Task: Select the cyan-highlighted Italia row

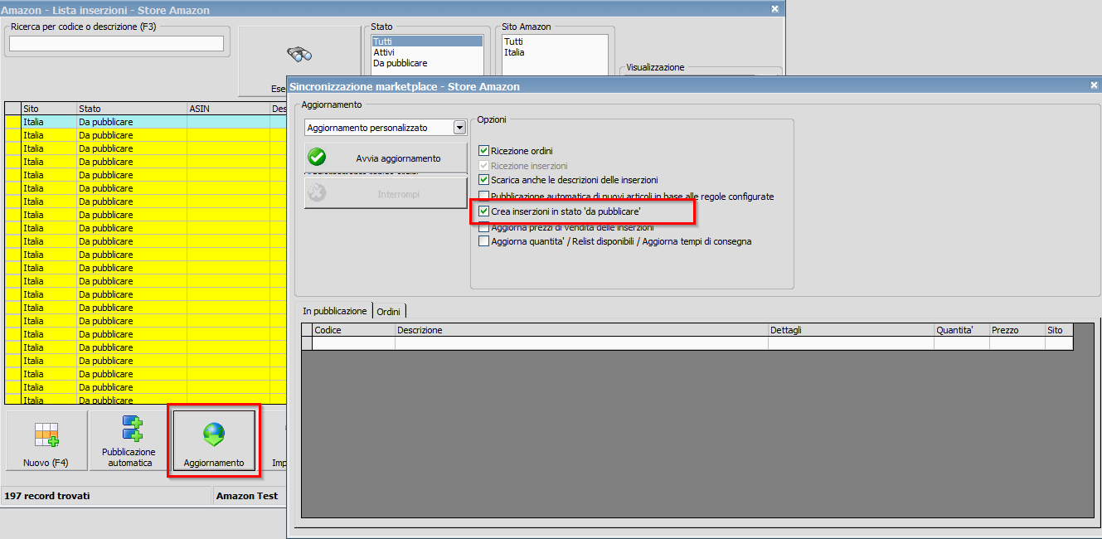Action: tap(145, 122)
